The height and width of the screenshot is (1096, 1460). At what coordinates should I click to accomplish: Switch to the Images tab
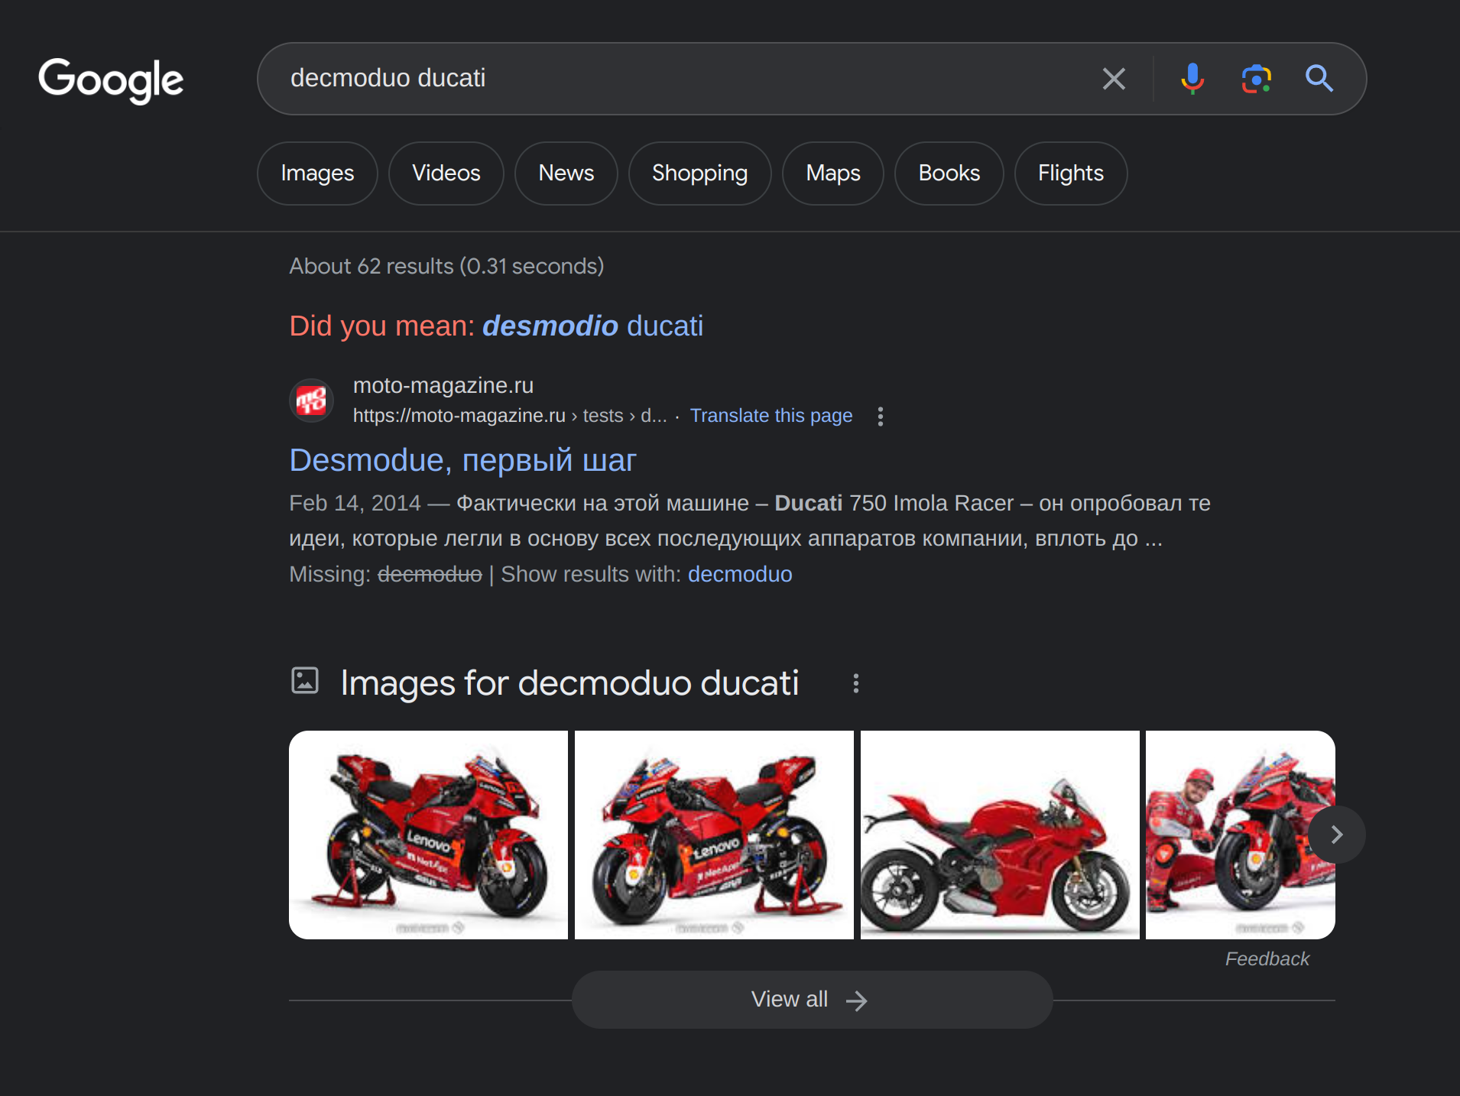click(x=317, y=173)
